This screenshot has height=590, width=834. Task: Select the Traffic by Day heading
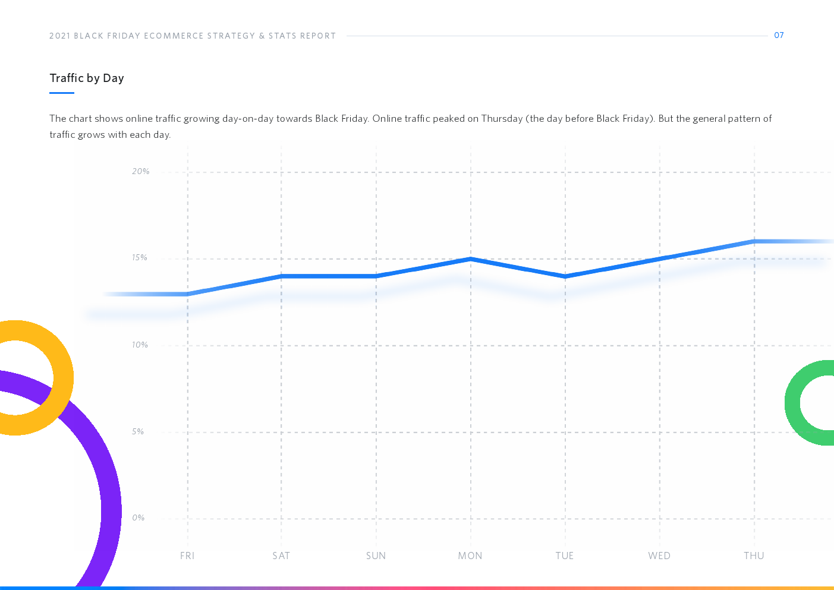(87, 78)
